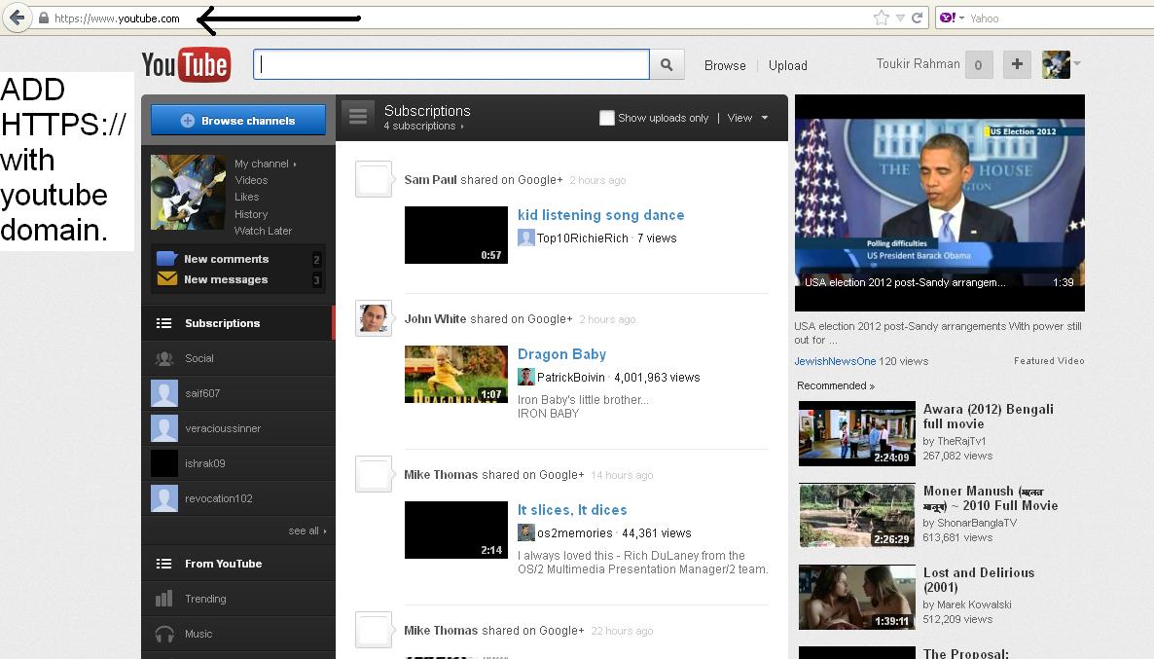Click the Music headphones icon
Image resolution: width=1154 pixels, height=659 pixels.
coord(164,634)
